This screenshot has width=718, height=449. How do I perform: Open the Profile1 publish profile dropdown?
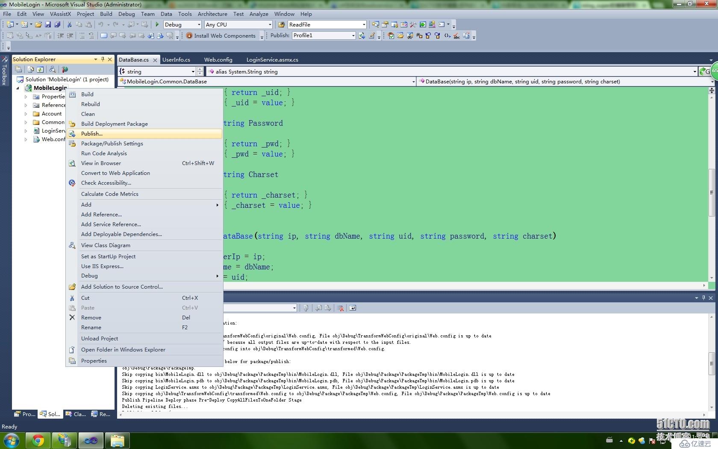click(353, 35)
